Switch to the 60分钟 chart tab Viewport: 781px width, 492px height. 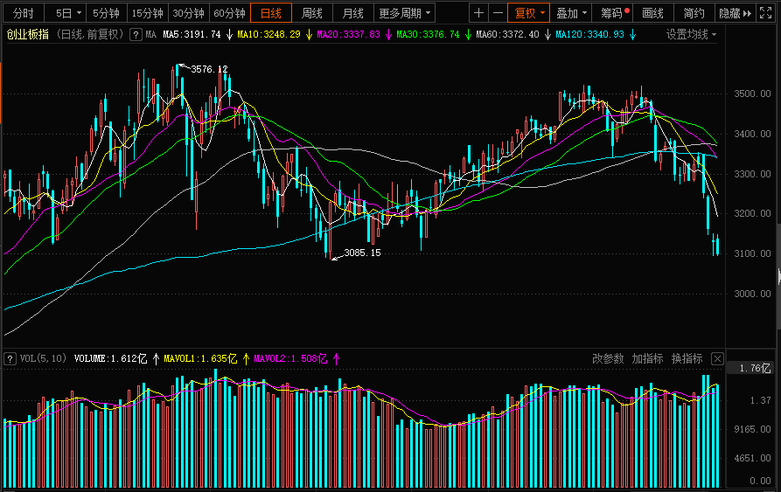[229, 13]
